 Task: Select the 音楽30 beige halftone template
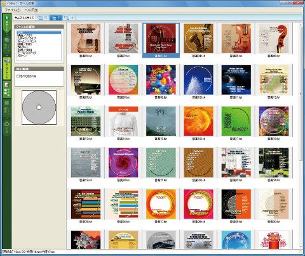(x=274, y=204)
